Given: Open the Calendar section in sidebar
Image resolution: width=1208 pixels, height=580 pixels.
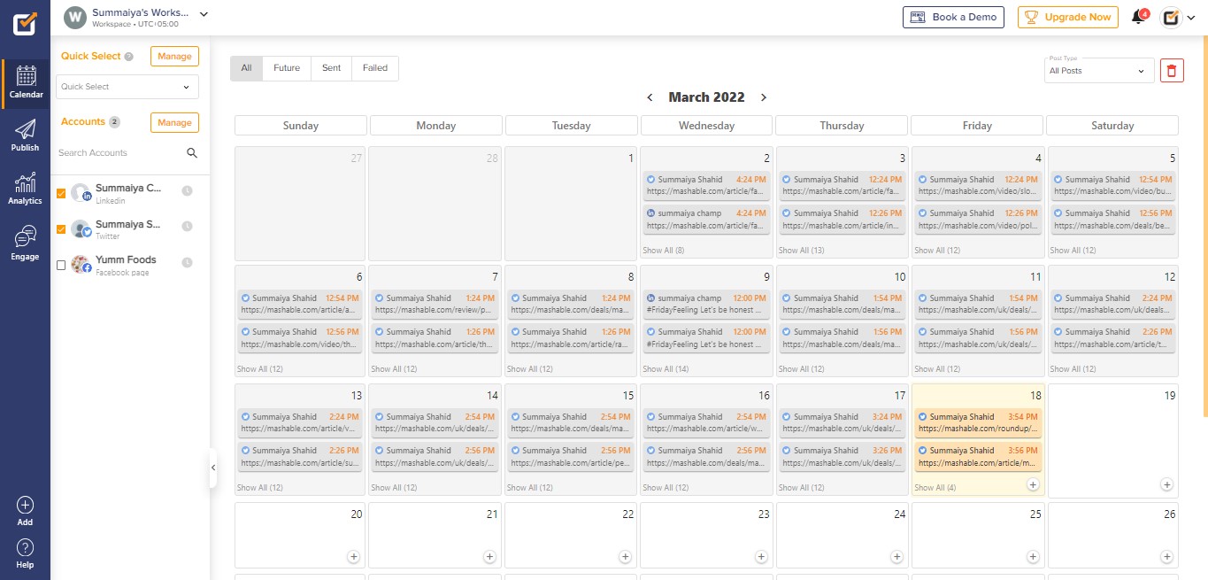Looking at the screenshot, I should tap(26, 83).
